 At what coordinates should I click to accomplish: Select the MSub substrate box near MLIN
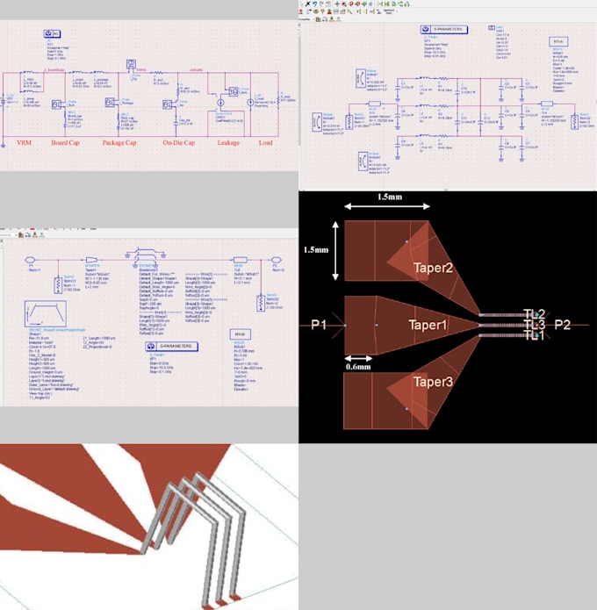tap(241, 334)
